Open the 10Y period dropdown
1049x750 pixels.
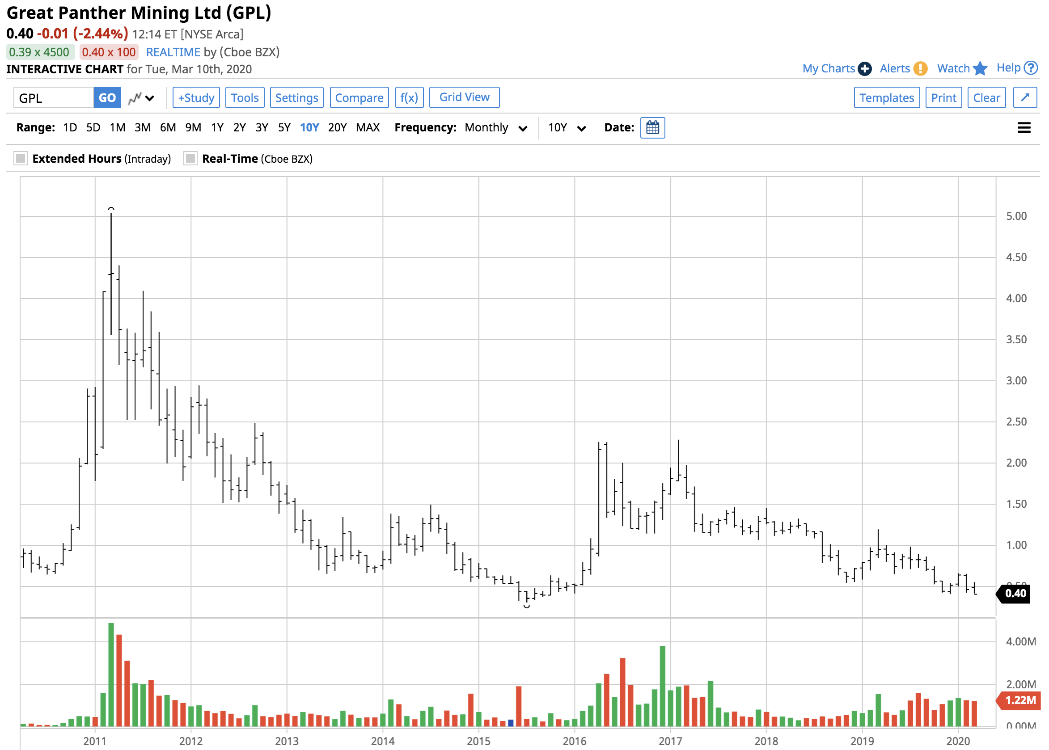click(567, 128)
